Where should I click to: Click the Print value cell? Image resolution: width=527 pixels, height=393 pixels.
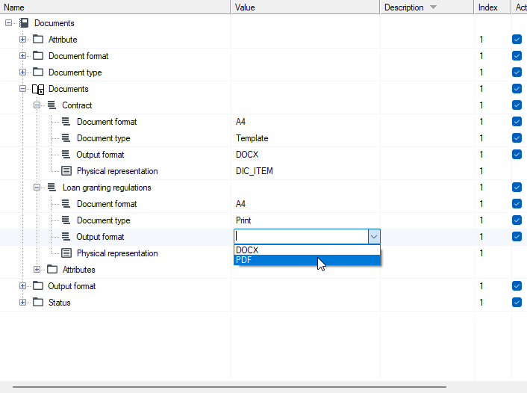[243, 220]
